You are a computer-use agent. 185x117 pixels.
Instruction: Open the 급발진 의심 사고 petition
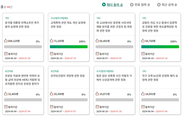(159, 27)
